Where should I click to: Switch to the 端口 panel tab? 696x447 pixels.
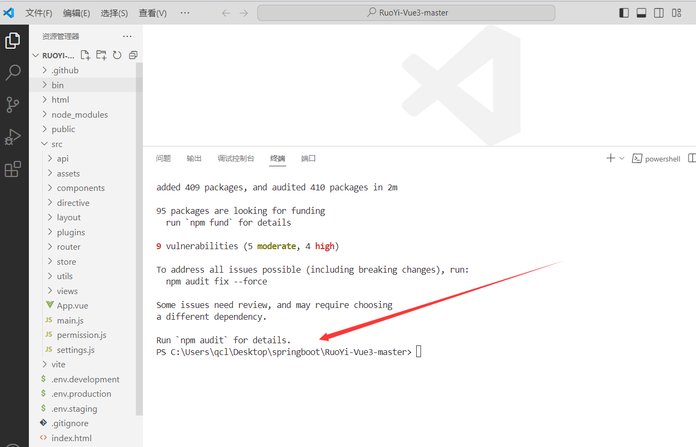309,158
